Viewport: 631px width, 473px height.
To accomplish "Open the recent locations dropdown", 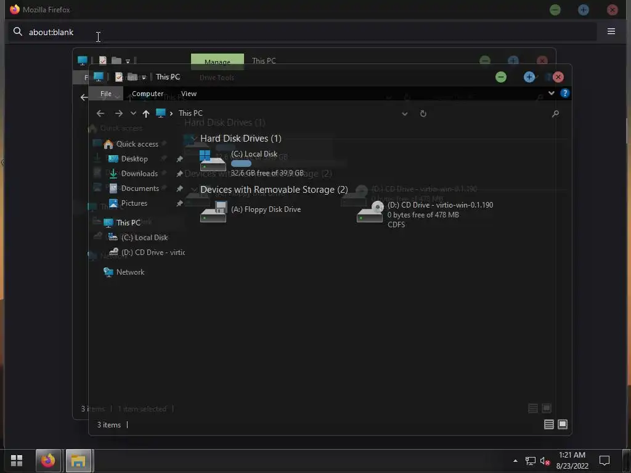I will [x=133, y=113].
